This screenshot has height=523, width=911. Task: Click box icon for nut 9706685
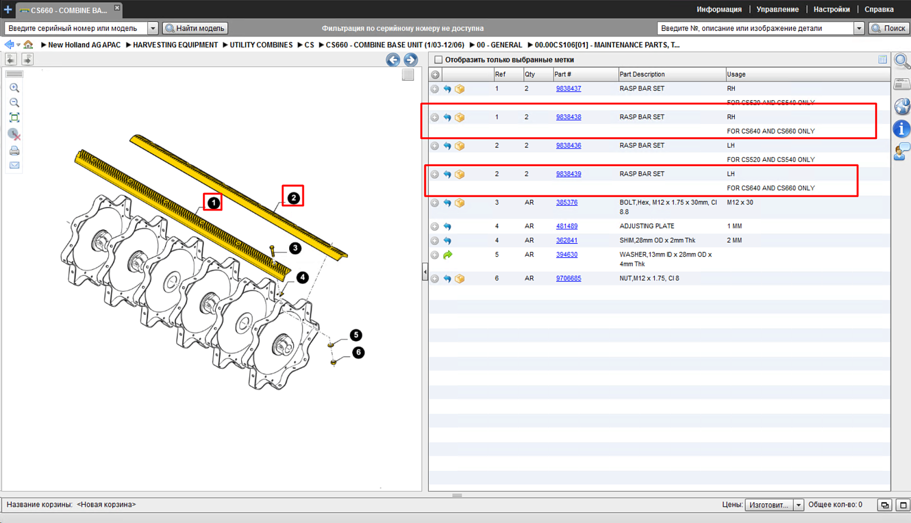pos(460,279)
